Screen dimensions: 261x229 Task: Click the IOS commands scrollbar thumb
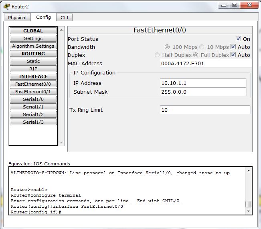(x=249, y=204)
